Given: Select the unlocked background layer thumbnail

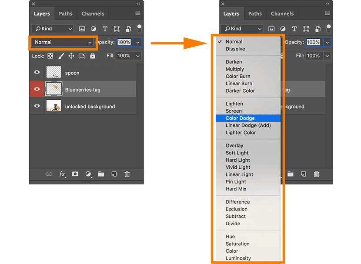Looking at the screenshot, I should (53, 106).
